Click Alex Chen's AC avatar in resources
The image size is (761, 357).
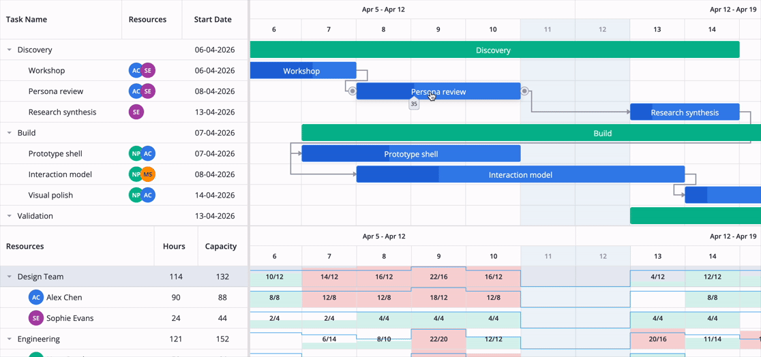(36, 298)
